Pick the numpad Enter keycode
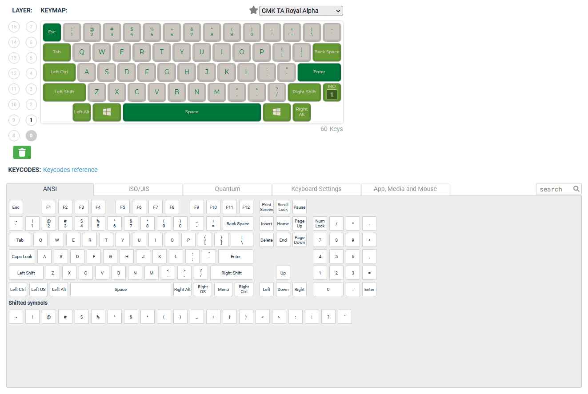 (369, 289)
